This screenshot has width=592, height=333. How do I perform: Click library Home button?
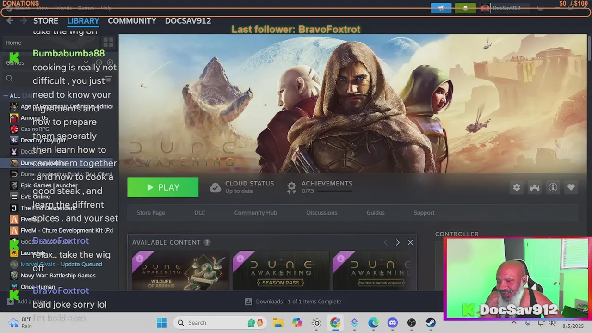coord(13,43)
